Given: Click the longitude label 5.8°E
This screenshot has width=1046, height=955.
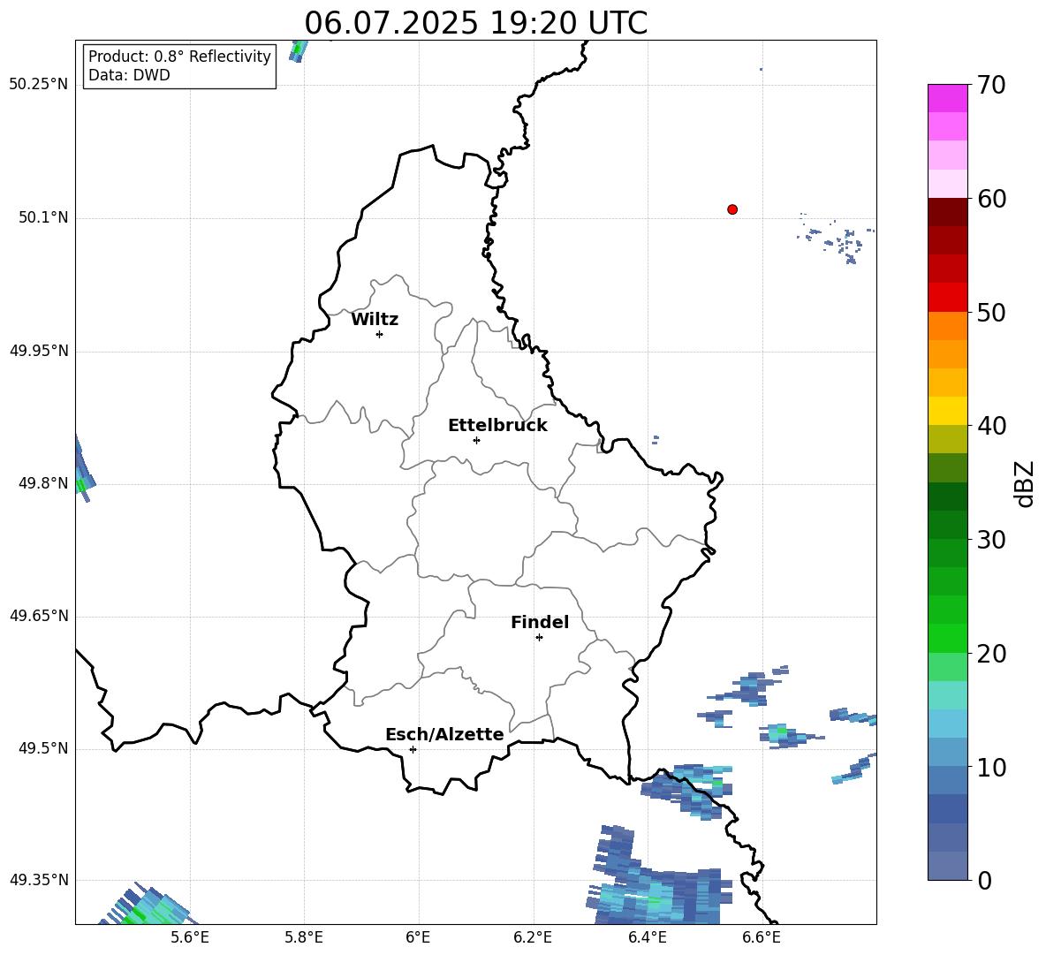Looking at the screenshot, I should [304, 937].
